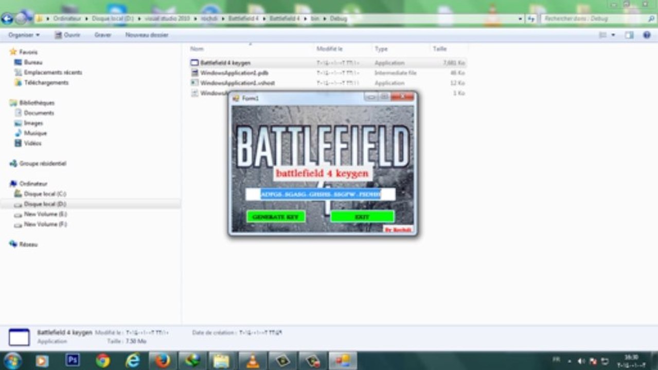This screenshot has height=370, width=658.
Task: Open the address bar history dropdown arrow
Action: click(x=521, y=18)
